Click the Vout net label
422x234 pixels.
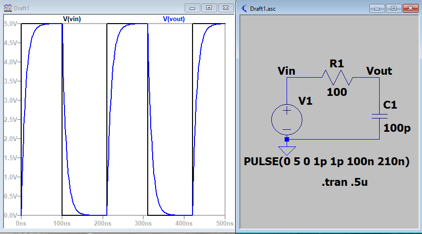tap(379, 71)
